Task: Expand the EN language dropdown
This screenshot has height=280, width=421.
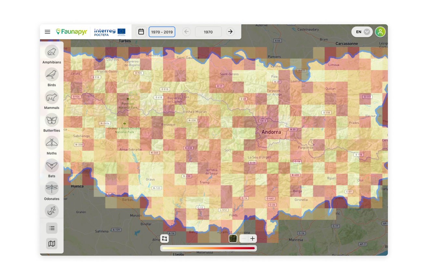Action: click(362, 32)
